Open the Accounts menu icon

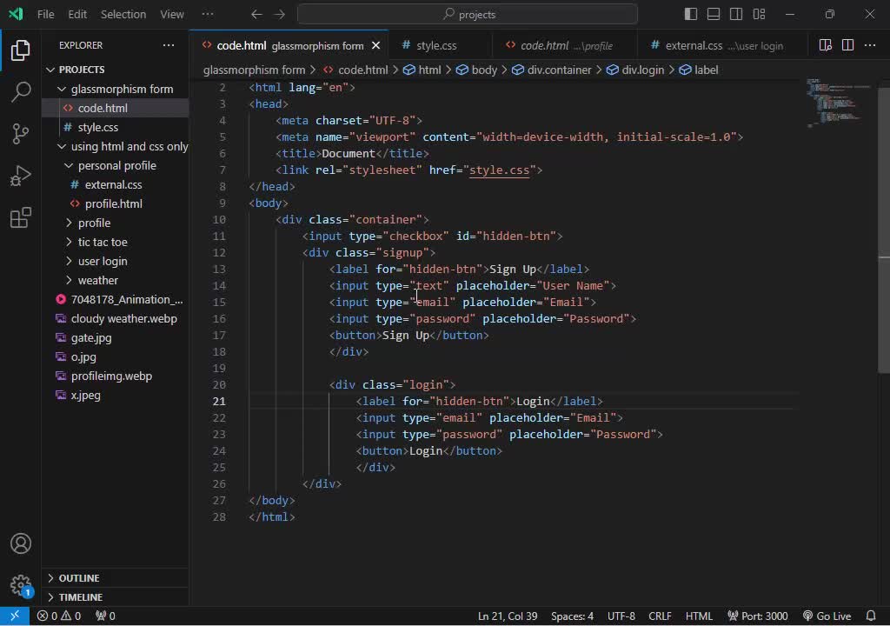coord(21,544)
